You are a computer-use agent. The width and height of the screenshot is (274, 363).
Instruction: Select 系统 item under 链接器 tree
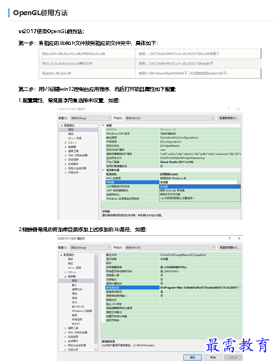tap(74, 298)
